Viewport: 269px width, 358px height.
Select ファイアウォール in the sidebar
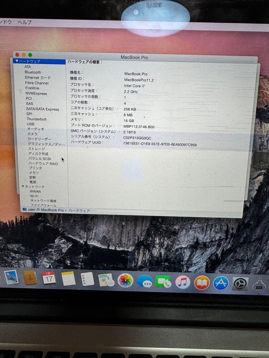click(x=44, y=206)
